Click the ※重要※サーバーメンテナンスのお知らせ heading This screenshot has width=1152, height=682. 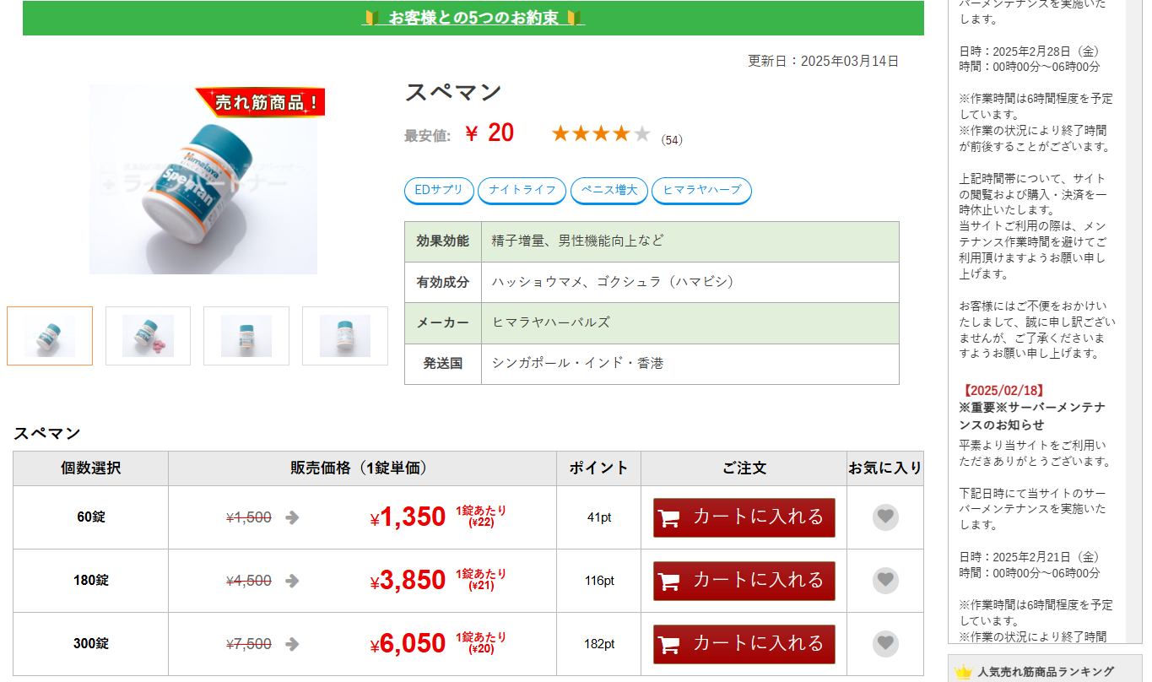click(1032, 416)
